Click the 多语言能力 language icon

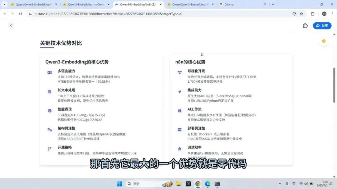(x=50, y=72)
